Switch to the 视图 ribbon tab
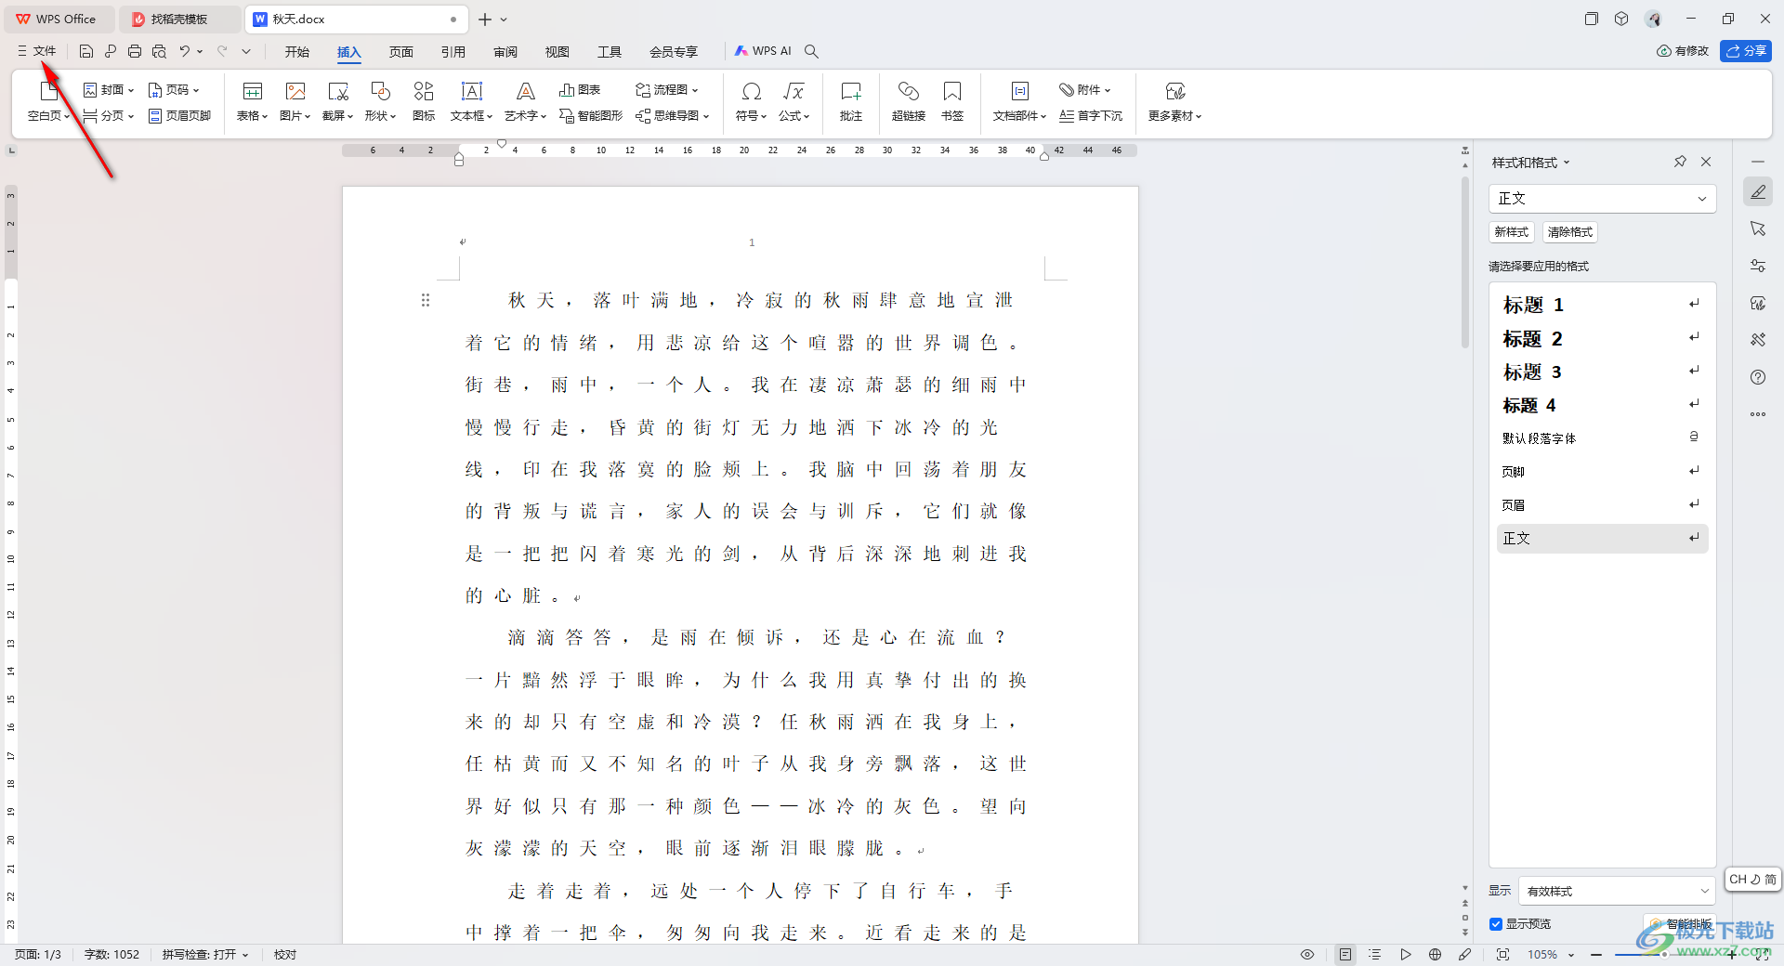The image size is (1784, 966). [x=557, y=52]
